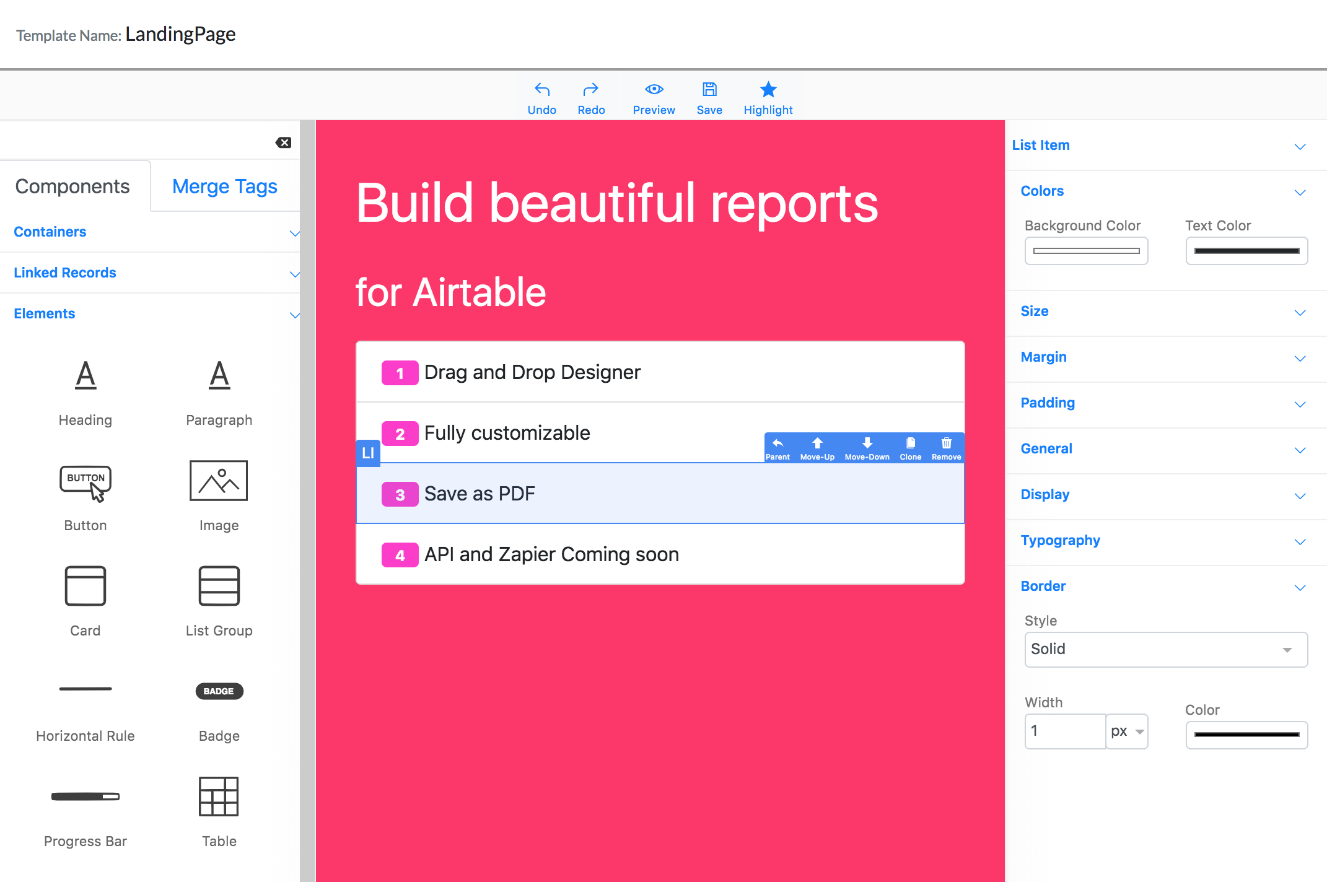The width and height of the screenshot is (1327, 882).
Task: Pick the Image element icon
Action: (x=219, y=481)
